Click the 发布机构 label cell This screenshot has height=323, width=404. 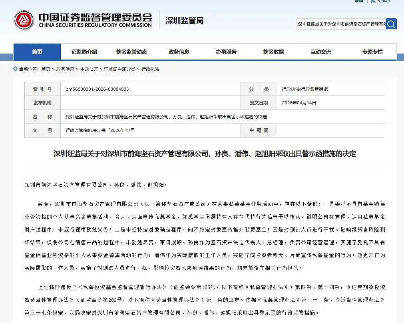[x=42, y=103]
